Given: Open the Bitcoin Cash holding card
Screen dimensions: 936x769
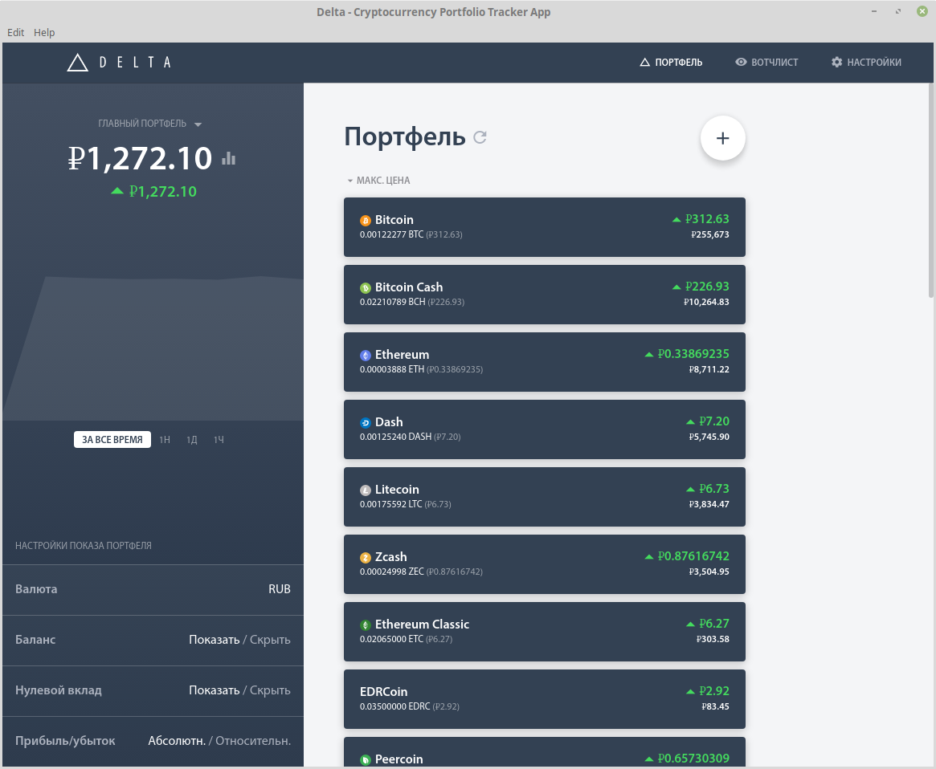Looking at the screenshot, I should (545, 295).
